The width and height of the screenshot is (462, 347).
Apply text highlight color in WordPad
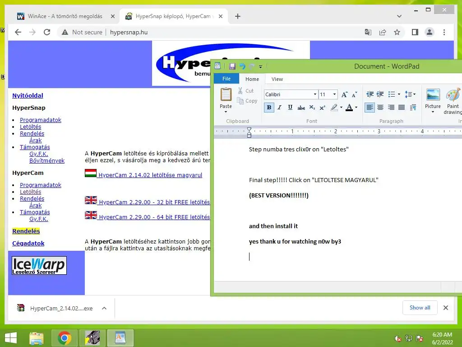[334, 108]
